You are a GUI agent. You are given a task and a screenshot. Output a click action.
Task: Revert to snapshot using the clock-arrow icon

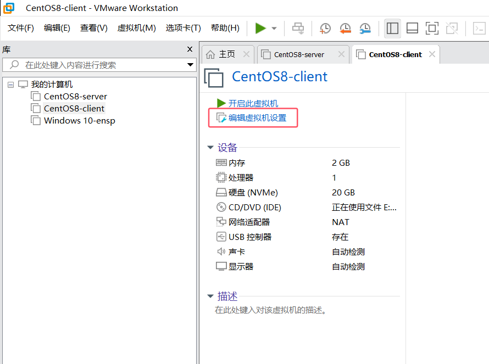pos(345,29)
